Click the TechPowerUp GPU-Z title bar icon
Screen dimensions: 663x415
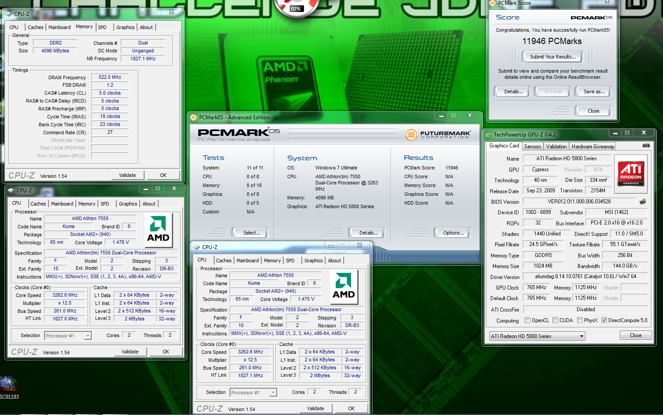[x=488, y=135]
